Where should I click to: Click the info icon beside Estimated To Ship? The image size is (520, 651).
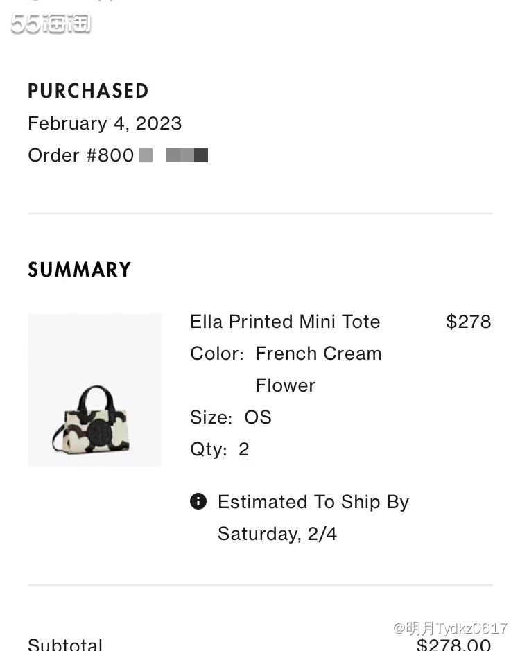pyautogui.click(x=198, y=501)
